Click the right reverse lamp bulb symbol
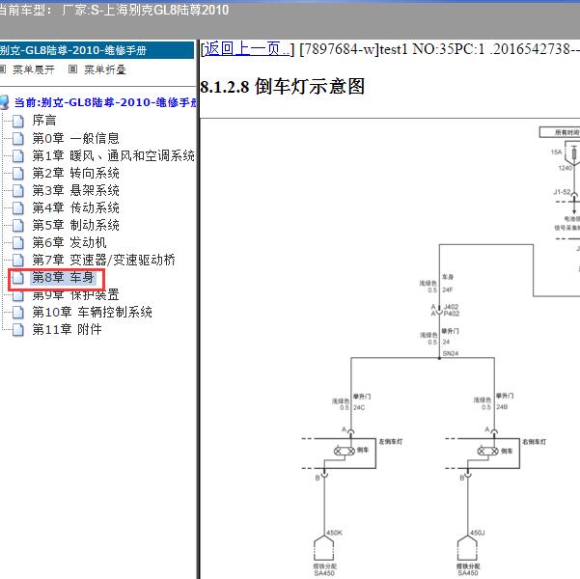Viewport: 580px width, 579px height. (488, 451)
